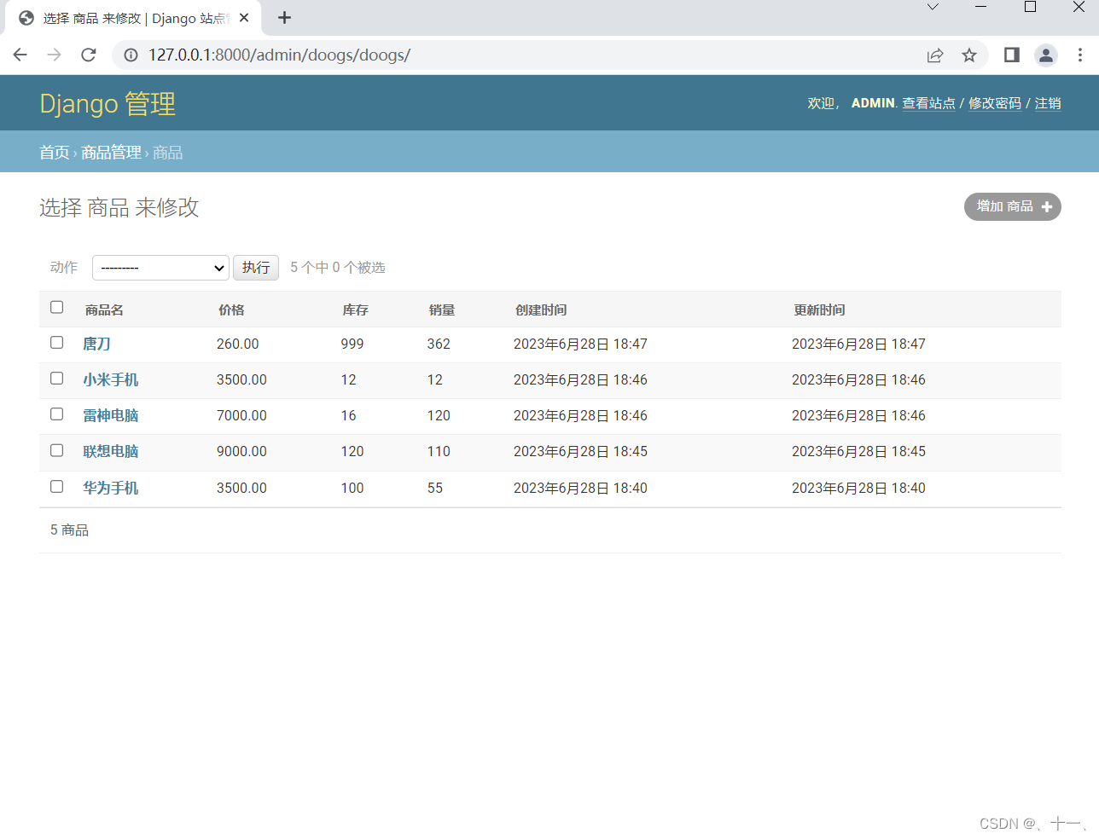Bookmark this page with the star icon
The height and width of the screenshot is (839, 1099).
[969, 55]
